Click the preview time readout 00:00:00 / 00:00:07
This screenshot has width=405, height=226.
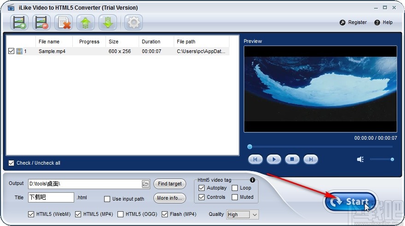point(376,138)
